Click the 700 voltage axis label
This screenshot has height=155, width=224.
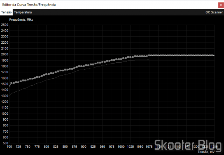[9, 147]
